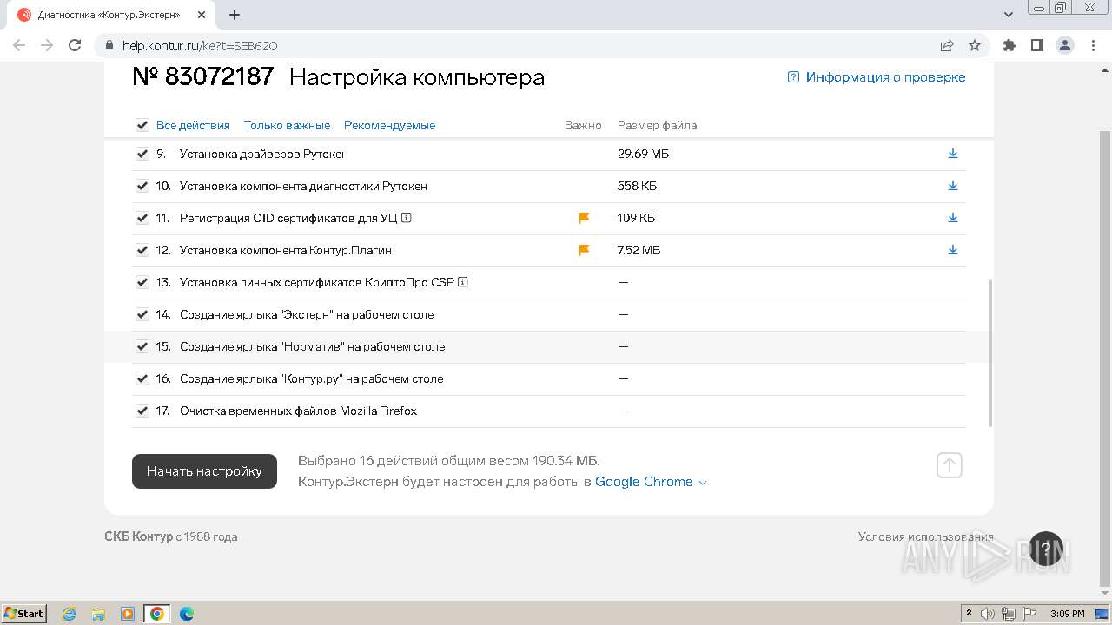1112x625 pixels.
Task: Download OID certificate registration file in row 11
Action: pyautogui.click(x=953, y=218)
